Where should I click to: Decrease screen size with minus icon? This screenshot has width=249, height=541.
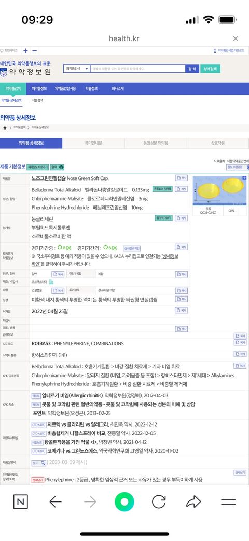tap(34, 51)
